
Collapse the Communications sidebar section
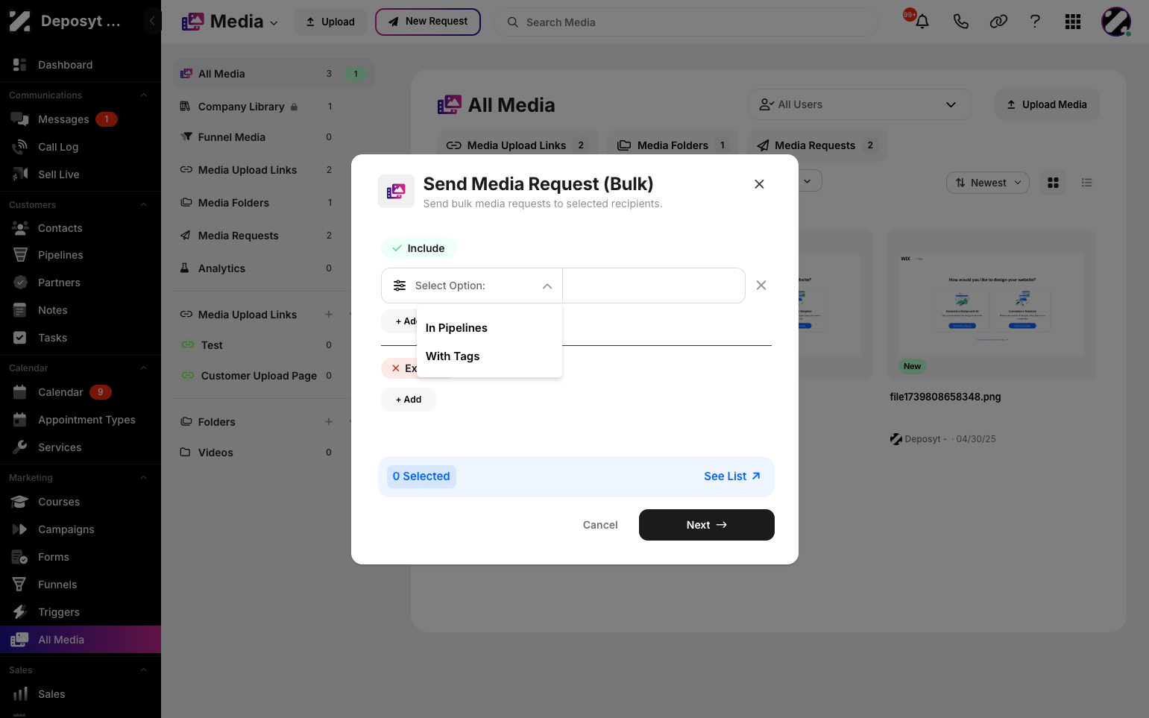pyautogui.click(x=144, y=95)
